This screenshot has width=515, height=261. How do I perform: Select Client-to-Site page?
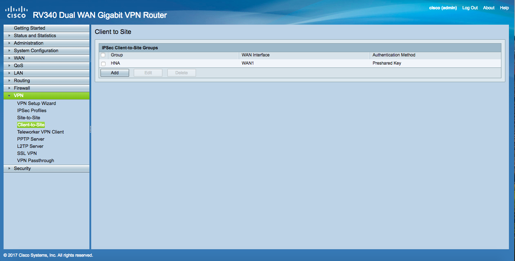click(x=31, y=125)
